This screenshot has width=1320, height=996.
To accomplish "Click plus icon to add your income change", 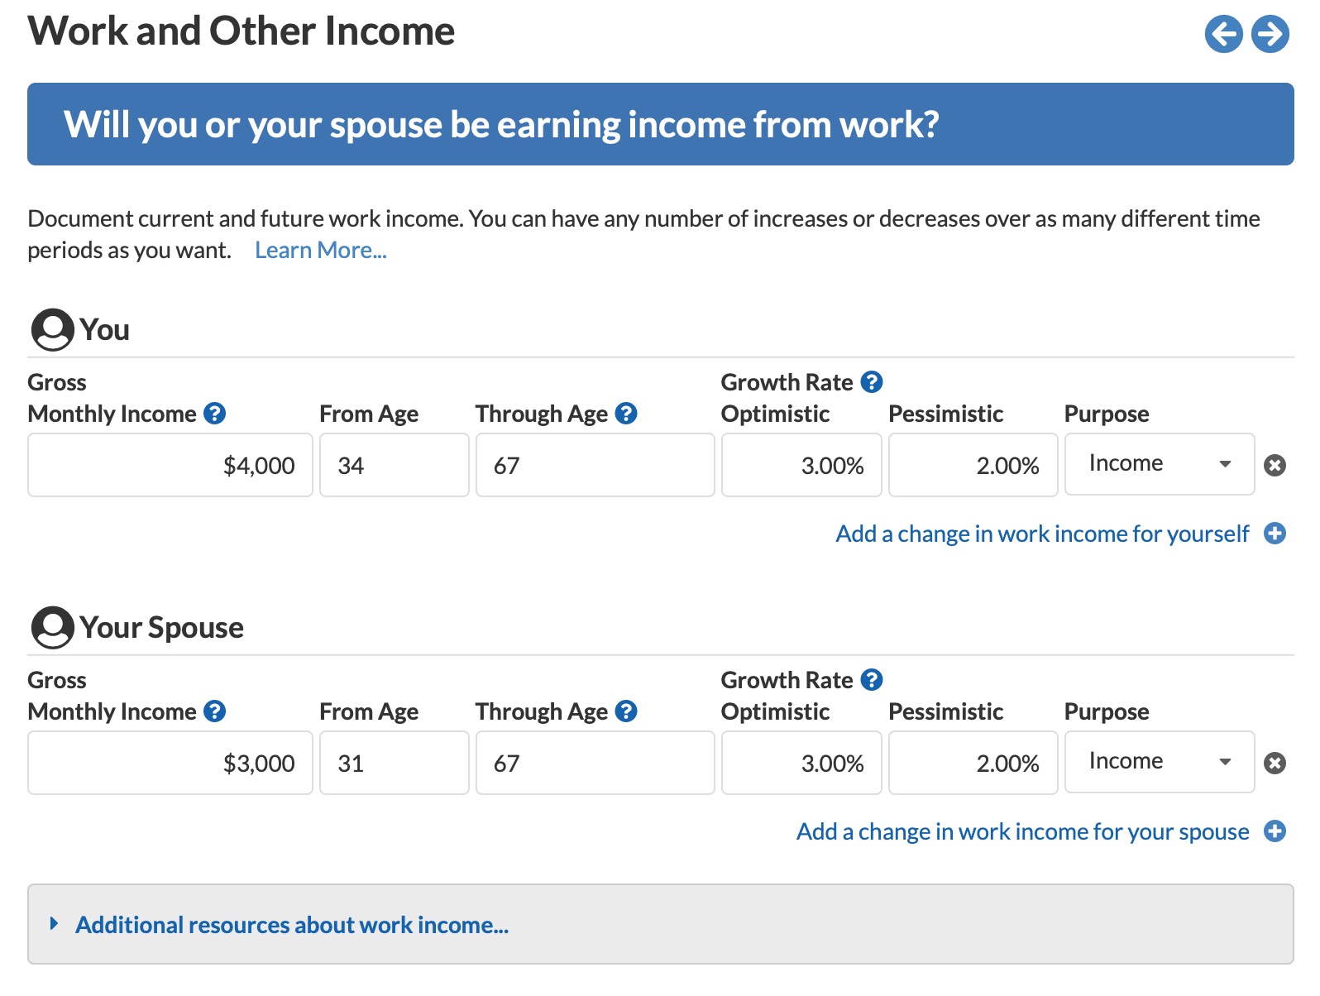I will point(1275,534).
